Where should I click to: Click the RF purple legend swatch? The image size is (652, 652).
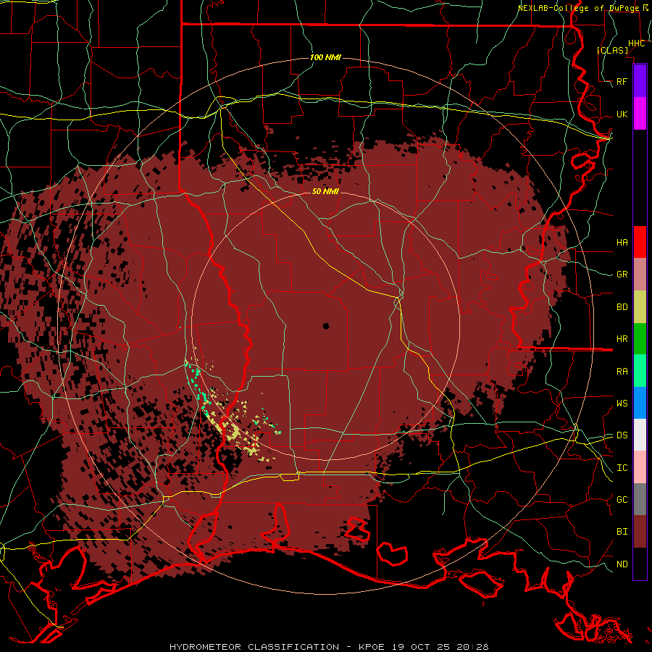click(x=640, y=81)
